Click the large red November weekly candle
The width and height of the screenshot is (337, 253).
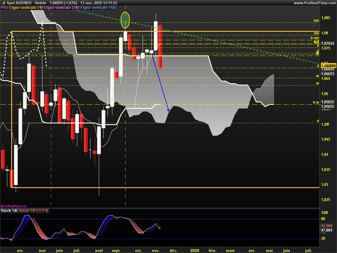click(x=160, y=46)
